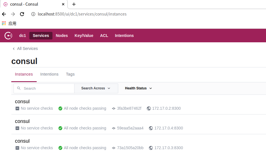This screenshot has height=152, width=266.
Task: Click globe icon beside 172.17.0.2:8300
Action: [149, 108]
